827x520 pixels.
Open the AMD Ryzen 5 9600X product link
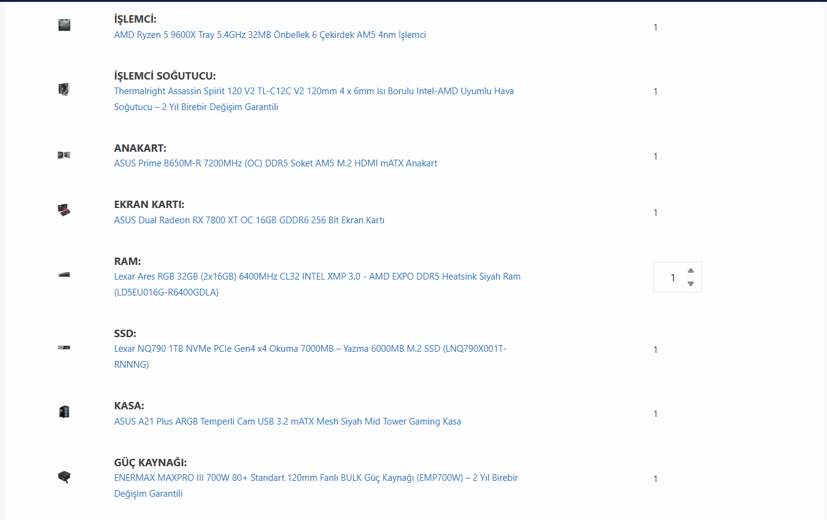[270, 35]
